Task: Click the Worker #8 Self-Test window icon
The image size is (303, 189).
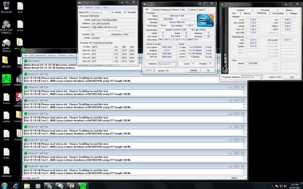Action: 25,166
